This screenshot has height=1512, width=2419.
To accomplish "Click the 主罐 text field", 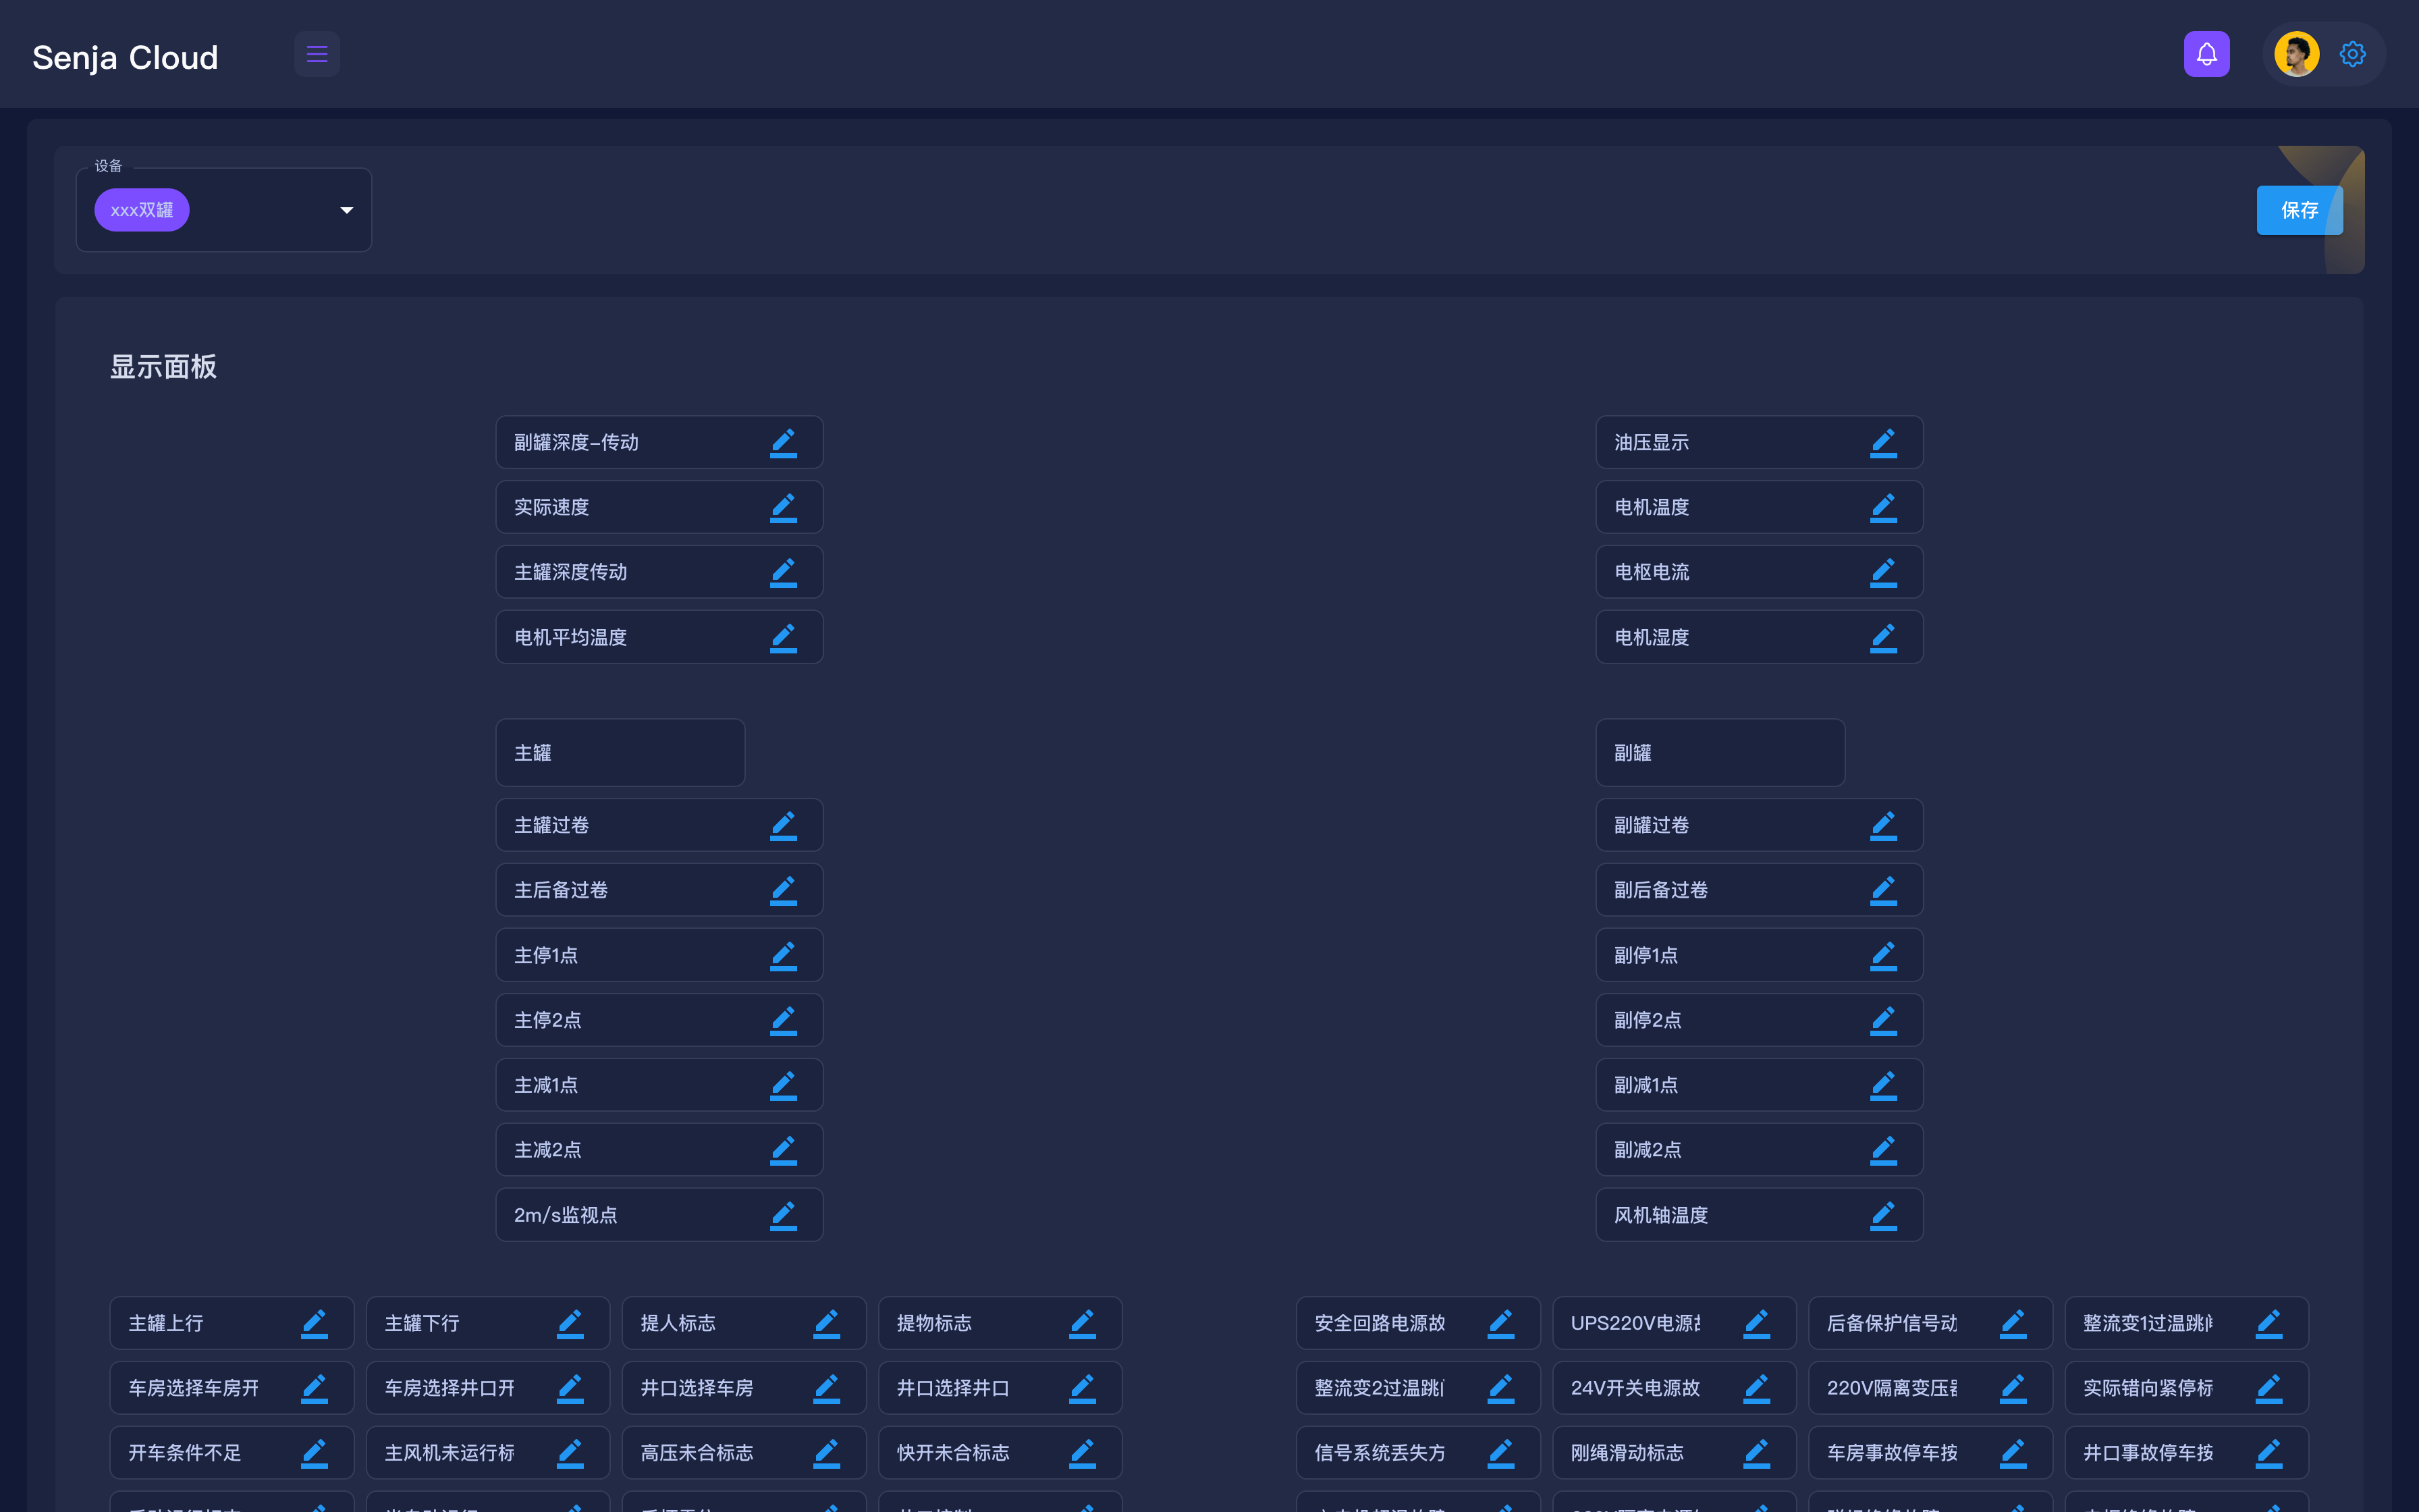I will click(x=620, y=753).
